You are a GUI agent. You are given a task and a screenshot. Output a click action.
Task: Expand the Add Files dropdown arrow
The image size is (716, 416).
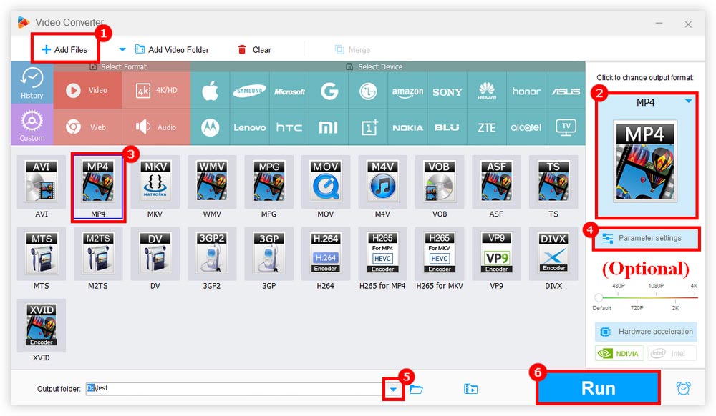122,49
